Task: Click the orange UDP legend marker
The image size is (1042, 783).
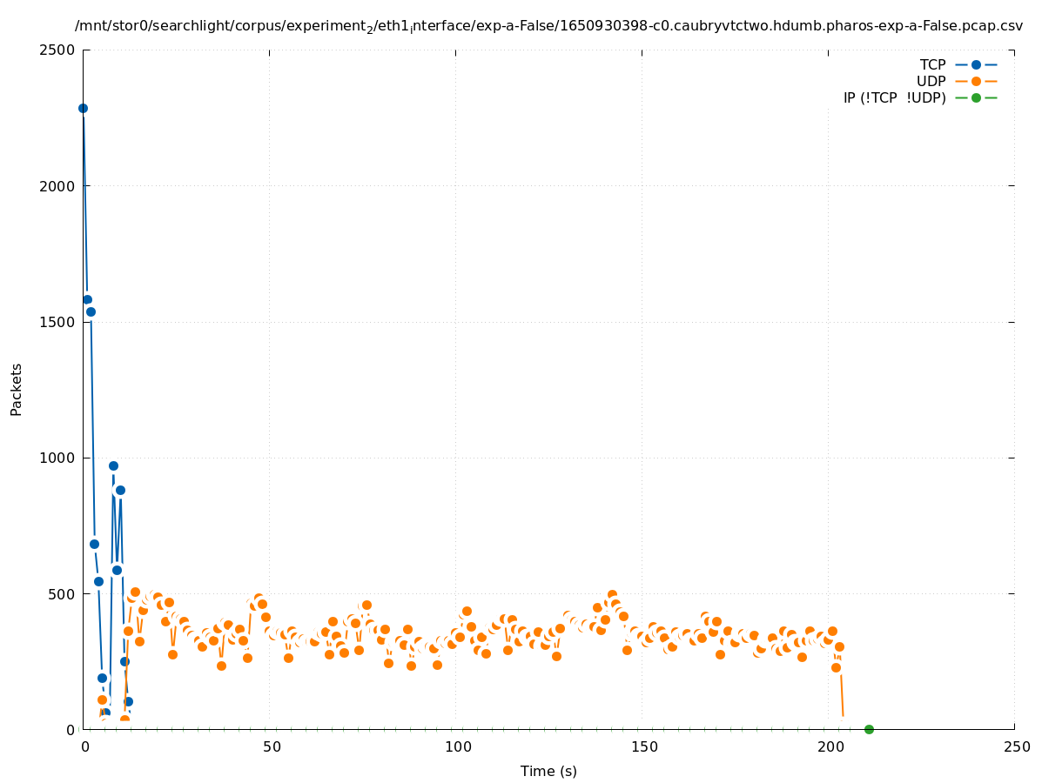Action: click(976, 81)
